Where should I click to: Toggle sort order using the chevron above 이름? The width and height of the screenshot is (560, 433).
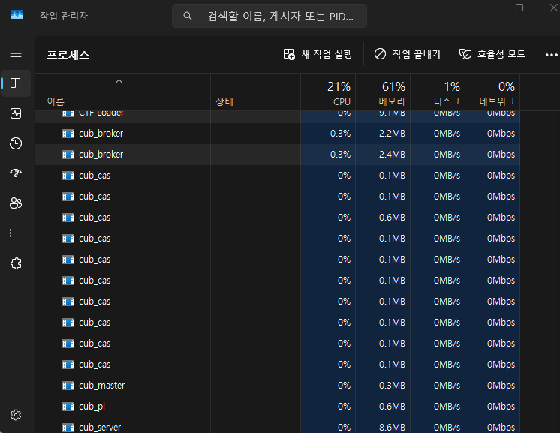click(119, 81)
